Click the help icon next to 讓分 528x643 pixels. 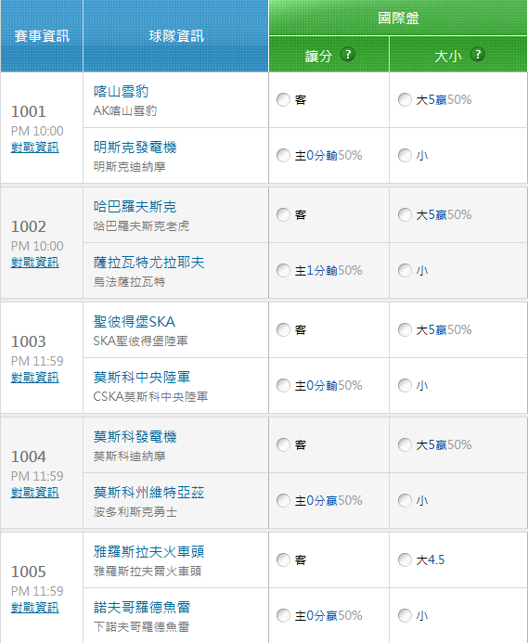tap(348, 54)
